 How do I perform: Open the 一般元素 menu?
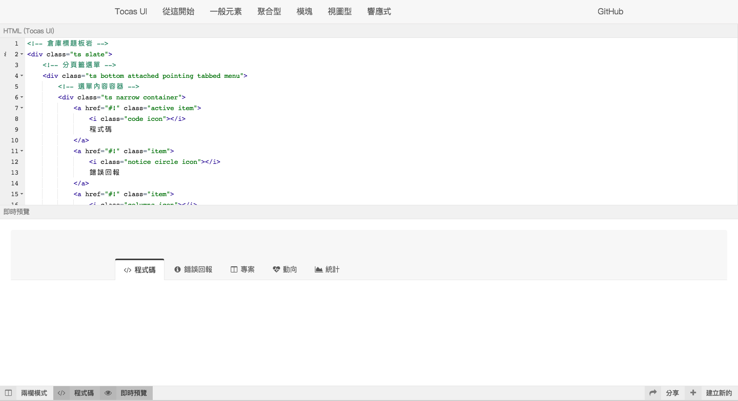click(x=226, y=11)
